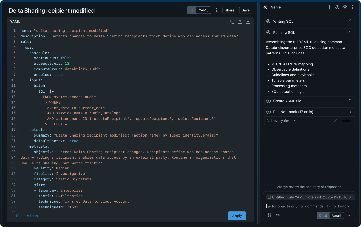The image size is (361, 227).
Task: Open the filter sliders control in the composer
Action: tap(269, 215)
